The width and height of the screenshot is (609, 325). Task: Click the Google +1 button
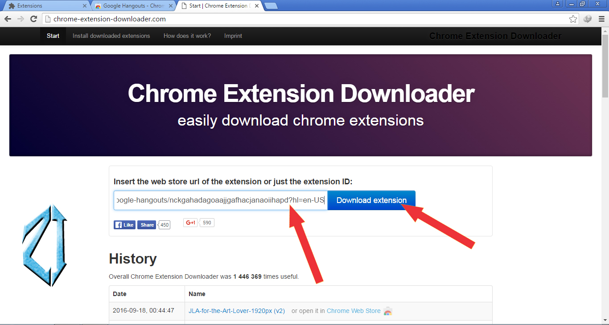click(189, 222)
